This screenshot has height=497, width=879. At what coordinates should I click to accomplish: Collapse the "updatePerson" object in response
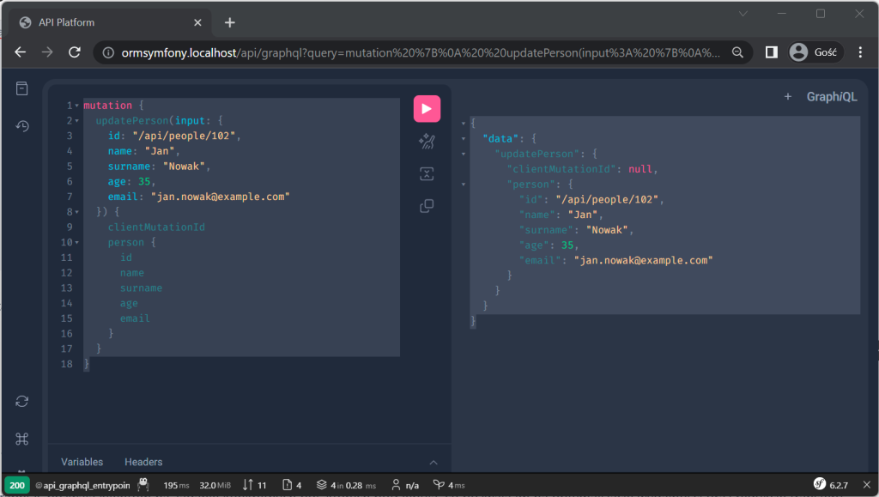point(464,154)
